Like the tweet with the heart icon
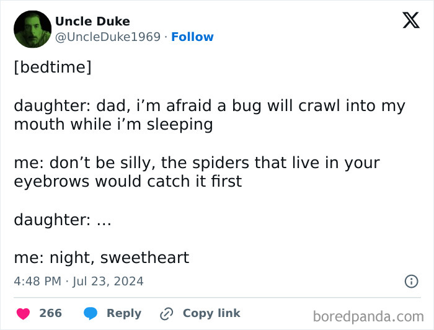The width and height of the screenshot is (434, 330). tap(22, 313)
